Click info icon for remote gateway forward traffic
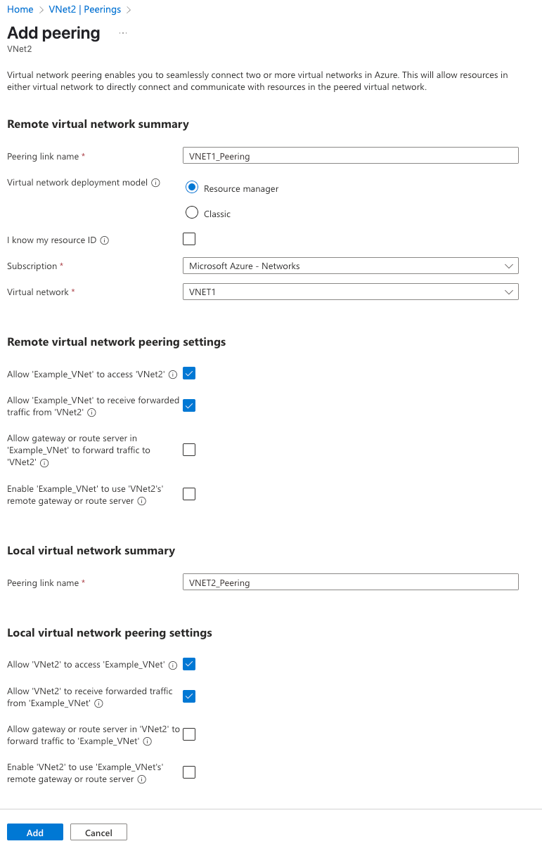The width and height of the screenshot is (542, 846). click(x=44, y=463)
